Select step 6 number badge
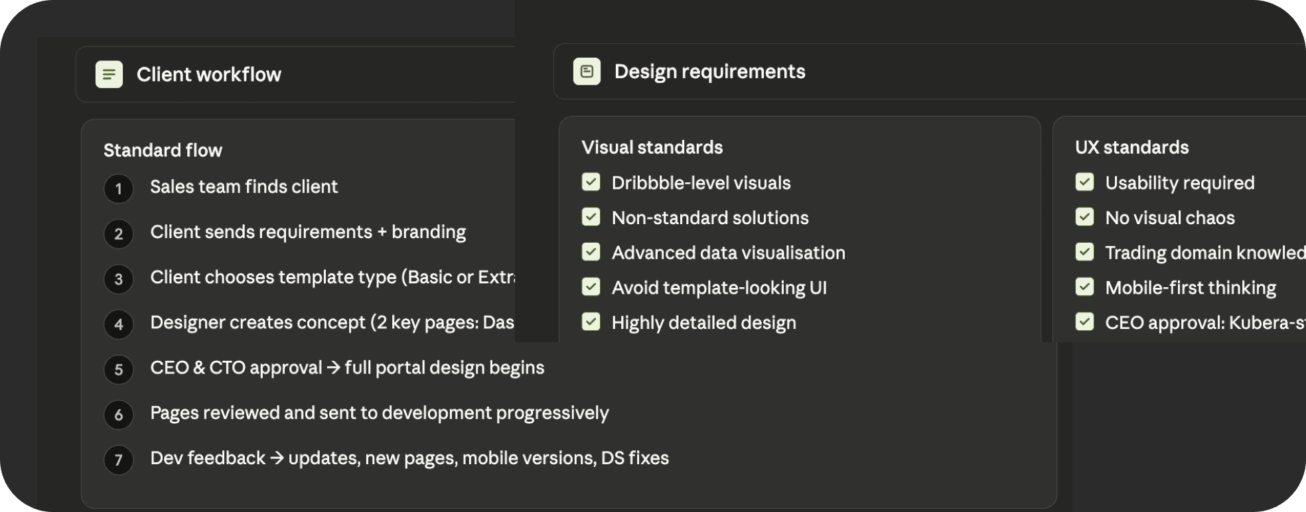This screenshot has width=1306, height=512. (x=119, y=415)
